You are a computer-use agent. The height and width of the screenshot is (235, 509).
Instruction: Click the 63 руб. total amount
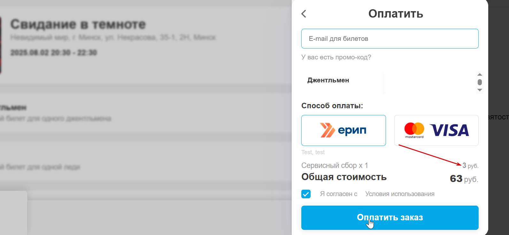464,179
